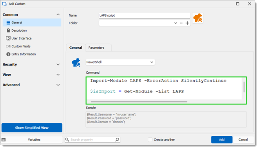This screenshot has height=149, width=259.
Task: Open the Folder dropdown arrow
Action: 176,23
